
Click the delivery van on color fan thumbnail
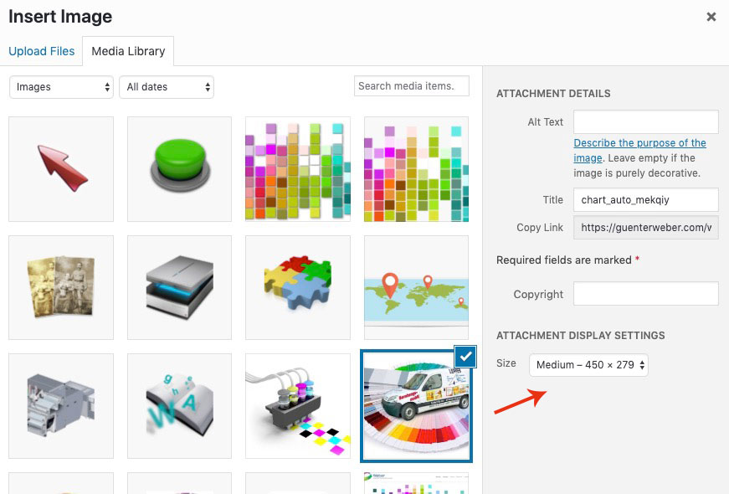pyautogui.click(x=417, y=406)
